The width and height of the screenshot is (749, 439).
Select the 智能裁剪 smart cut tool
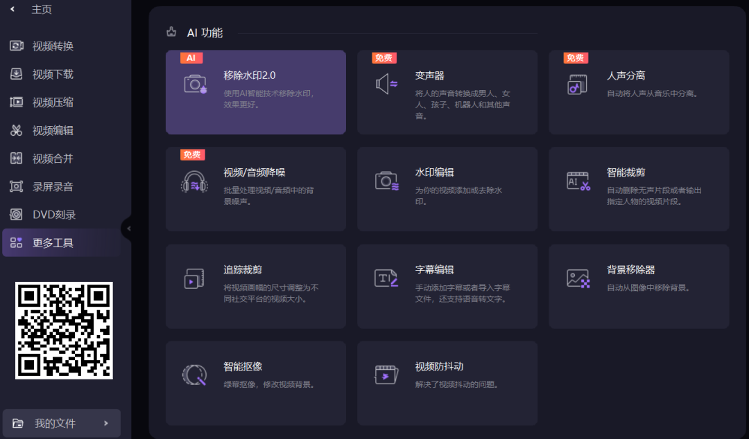(x=638, y=187)
